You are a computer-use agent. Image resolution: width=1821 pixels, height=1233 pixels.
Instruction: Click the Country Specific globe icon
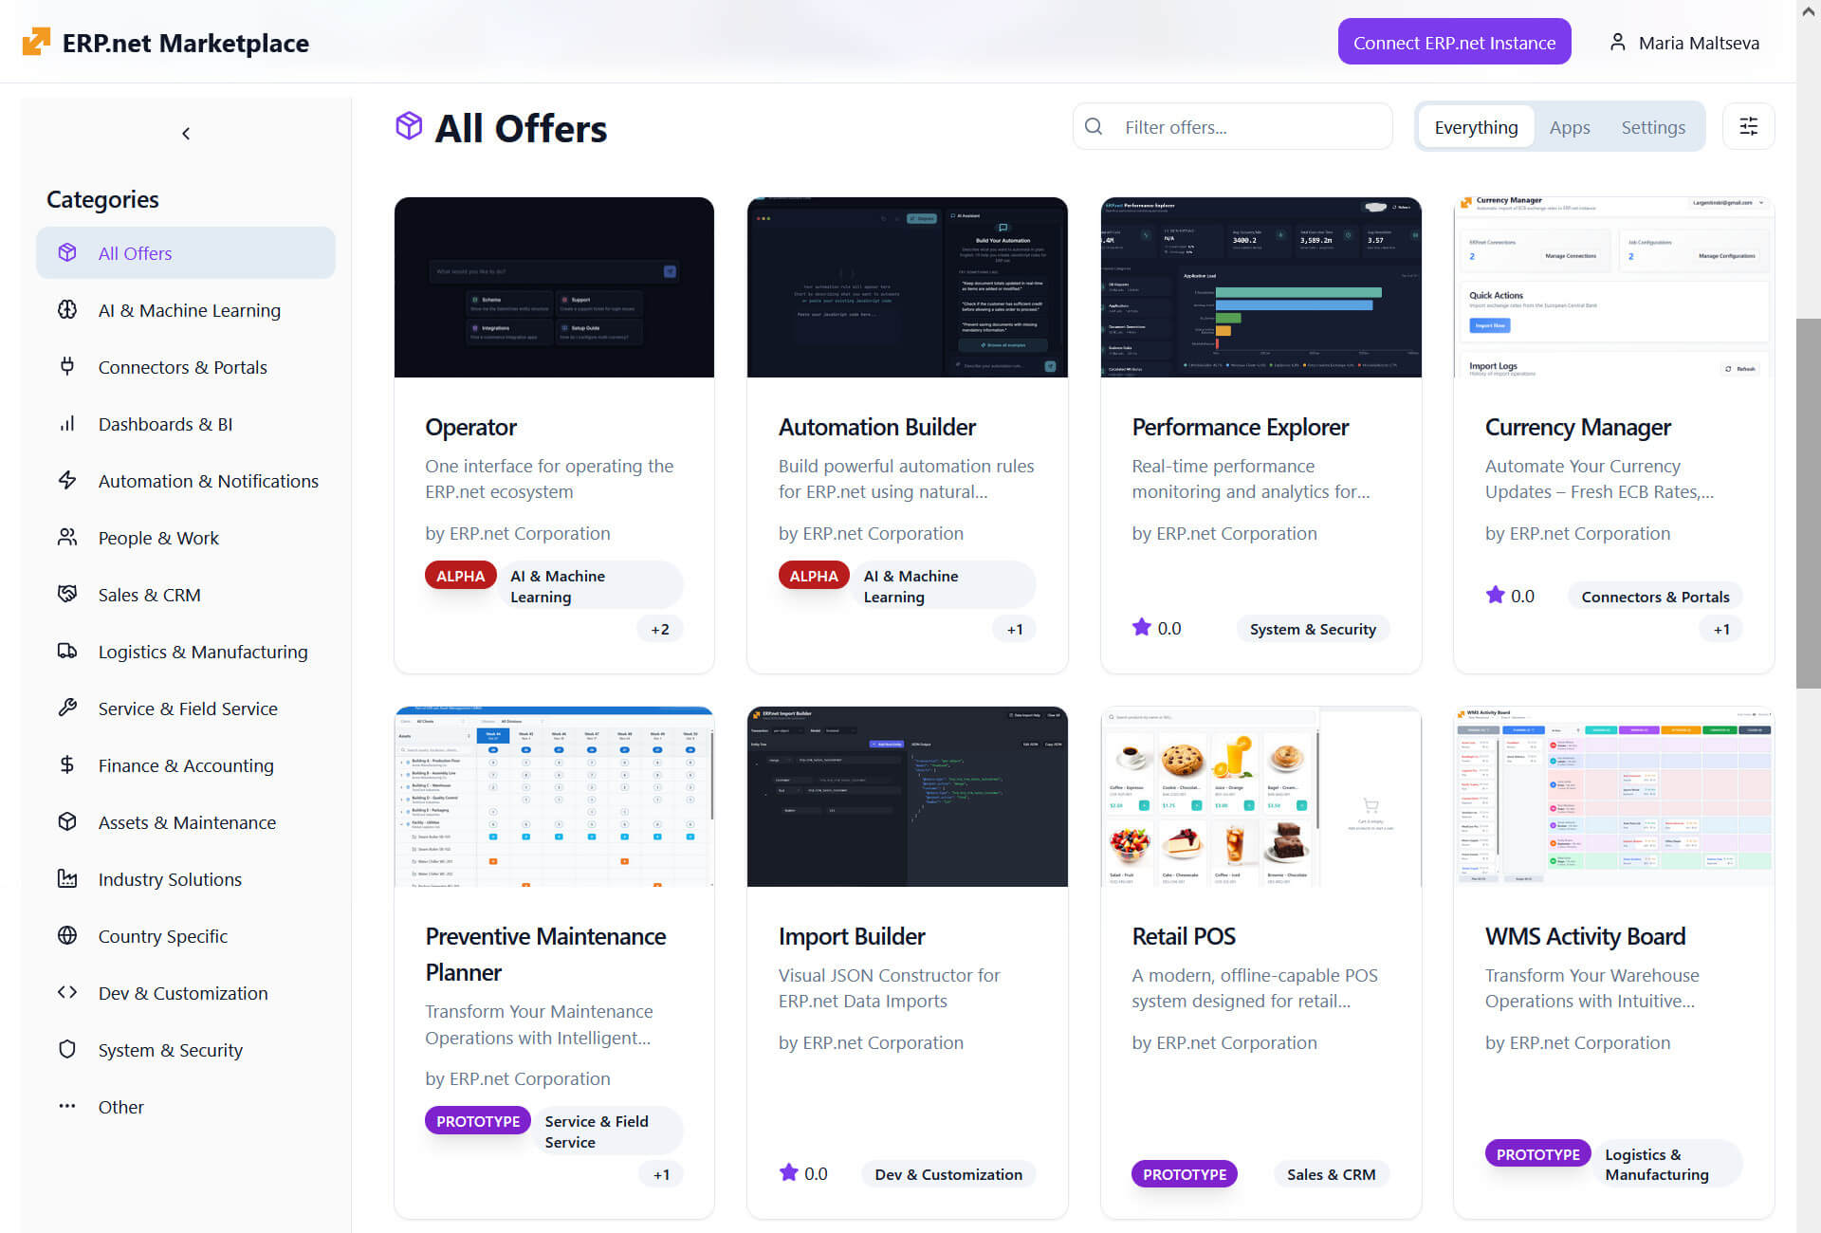click(x=67, y=936)
